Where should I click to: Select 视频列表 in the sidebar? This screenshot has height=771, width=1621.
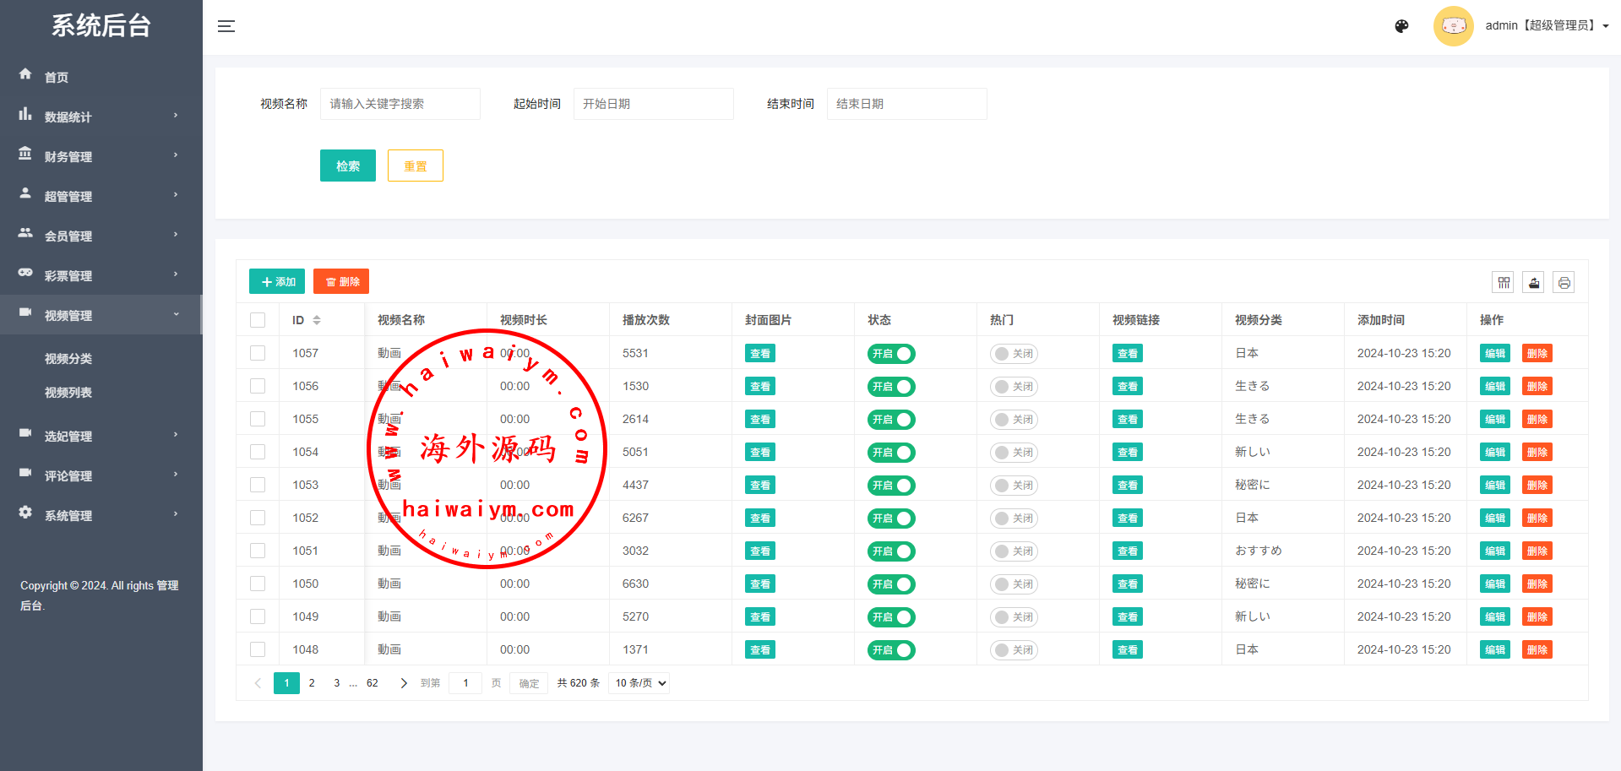click(68, 393)
